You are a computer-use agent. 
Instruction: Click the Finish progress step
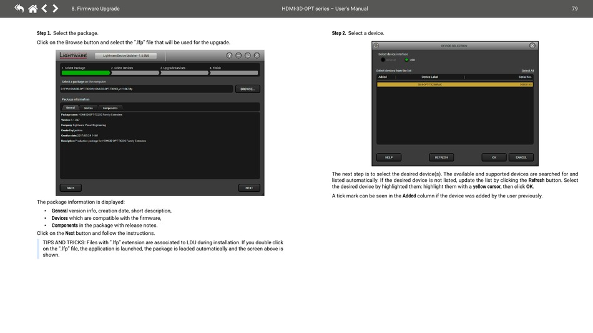[x=234, y=72]
